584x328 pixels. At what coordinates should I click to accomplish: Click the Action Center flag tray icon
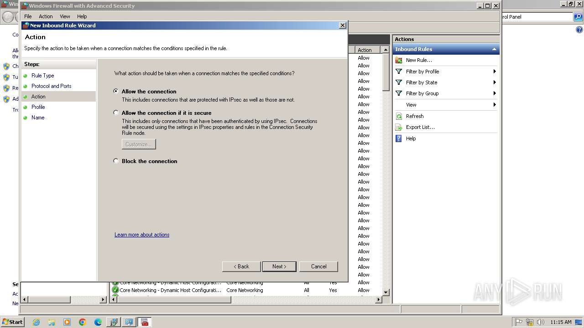coord(519,322)
